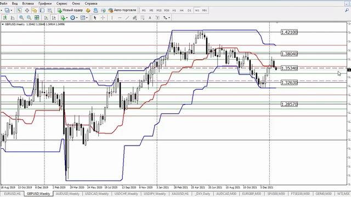Switch to USDJPY,Weekly chart tab
This screenshot has width=351, height=197.
click(x=155, y=194)
